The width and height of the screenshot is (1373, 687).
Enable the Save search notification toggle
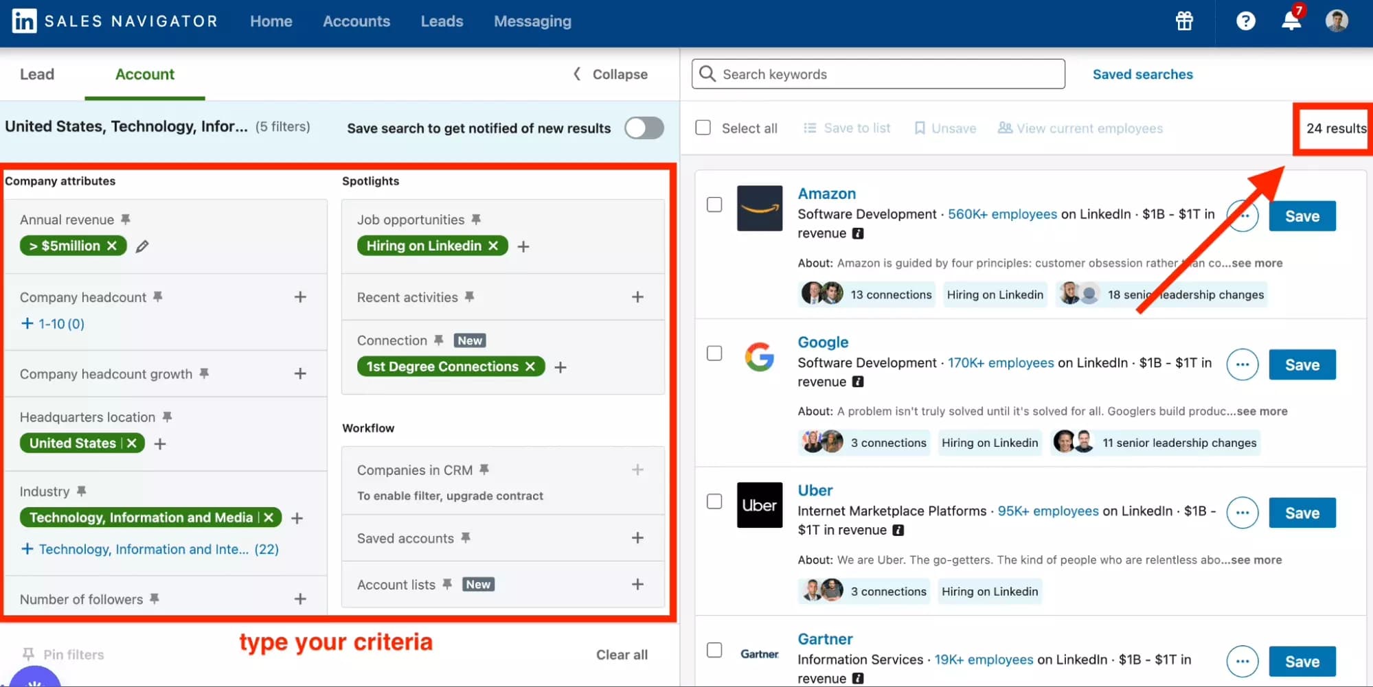[644, 128]
